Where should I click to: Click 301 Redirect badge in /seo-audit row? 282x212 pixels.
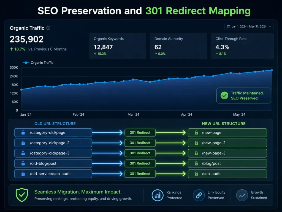[140, 174]
